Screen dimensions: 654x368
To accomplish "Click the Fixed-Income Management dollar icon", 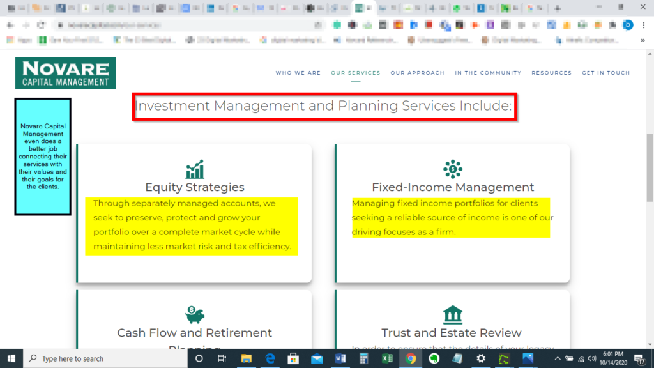I will click(x=453, y=169).
